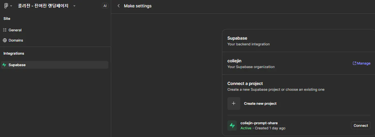
Task: Select the Domains settings item
Action: tap(16, 40)
